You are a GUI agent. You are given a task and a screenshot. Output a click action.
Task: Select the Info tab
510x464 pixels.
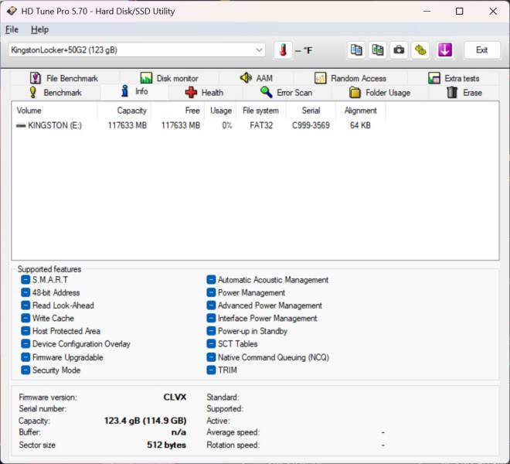(134, 91)
